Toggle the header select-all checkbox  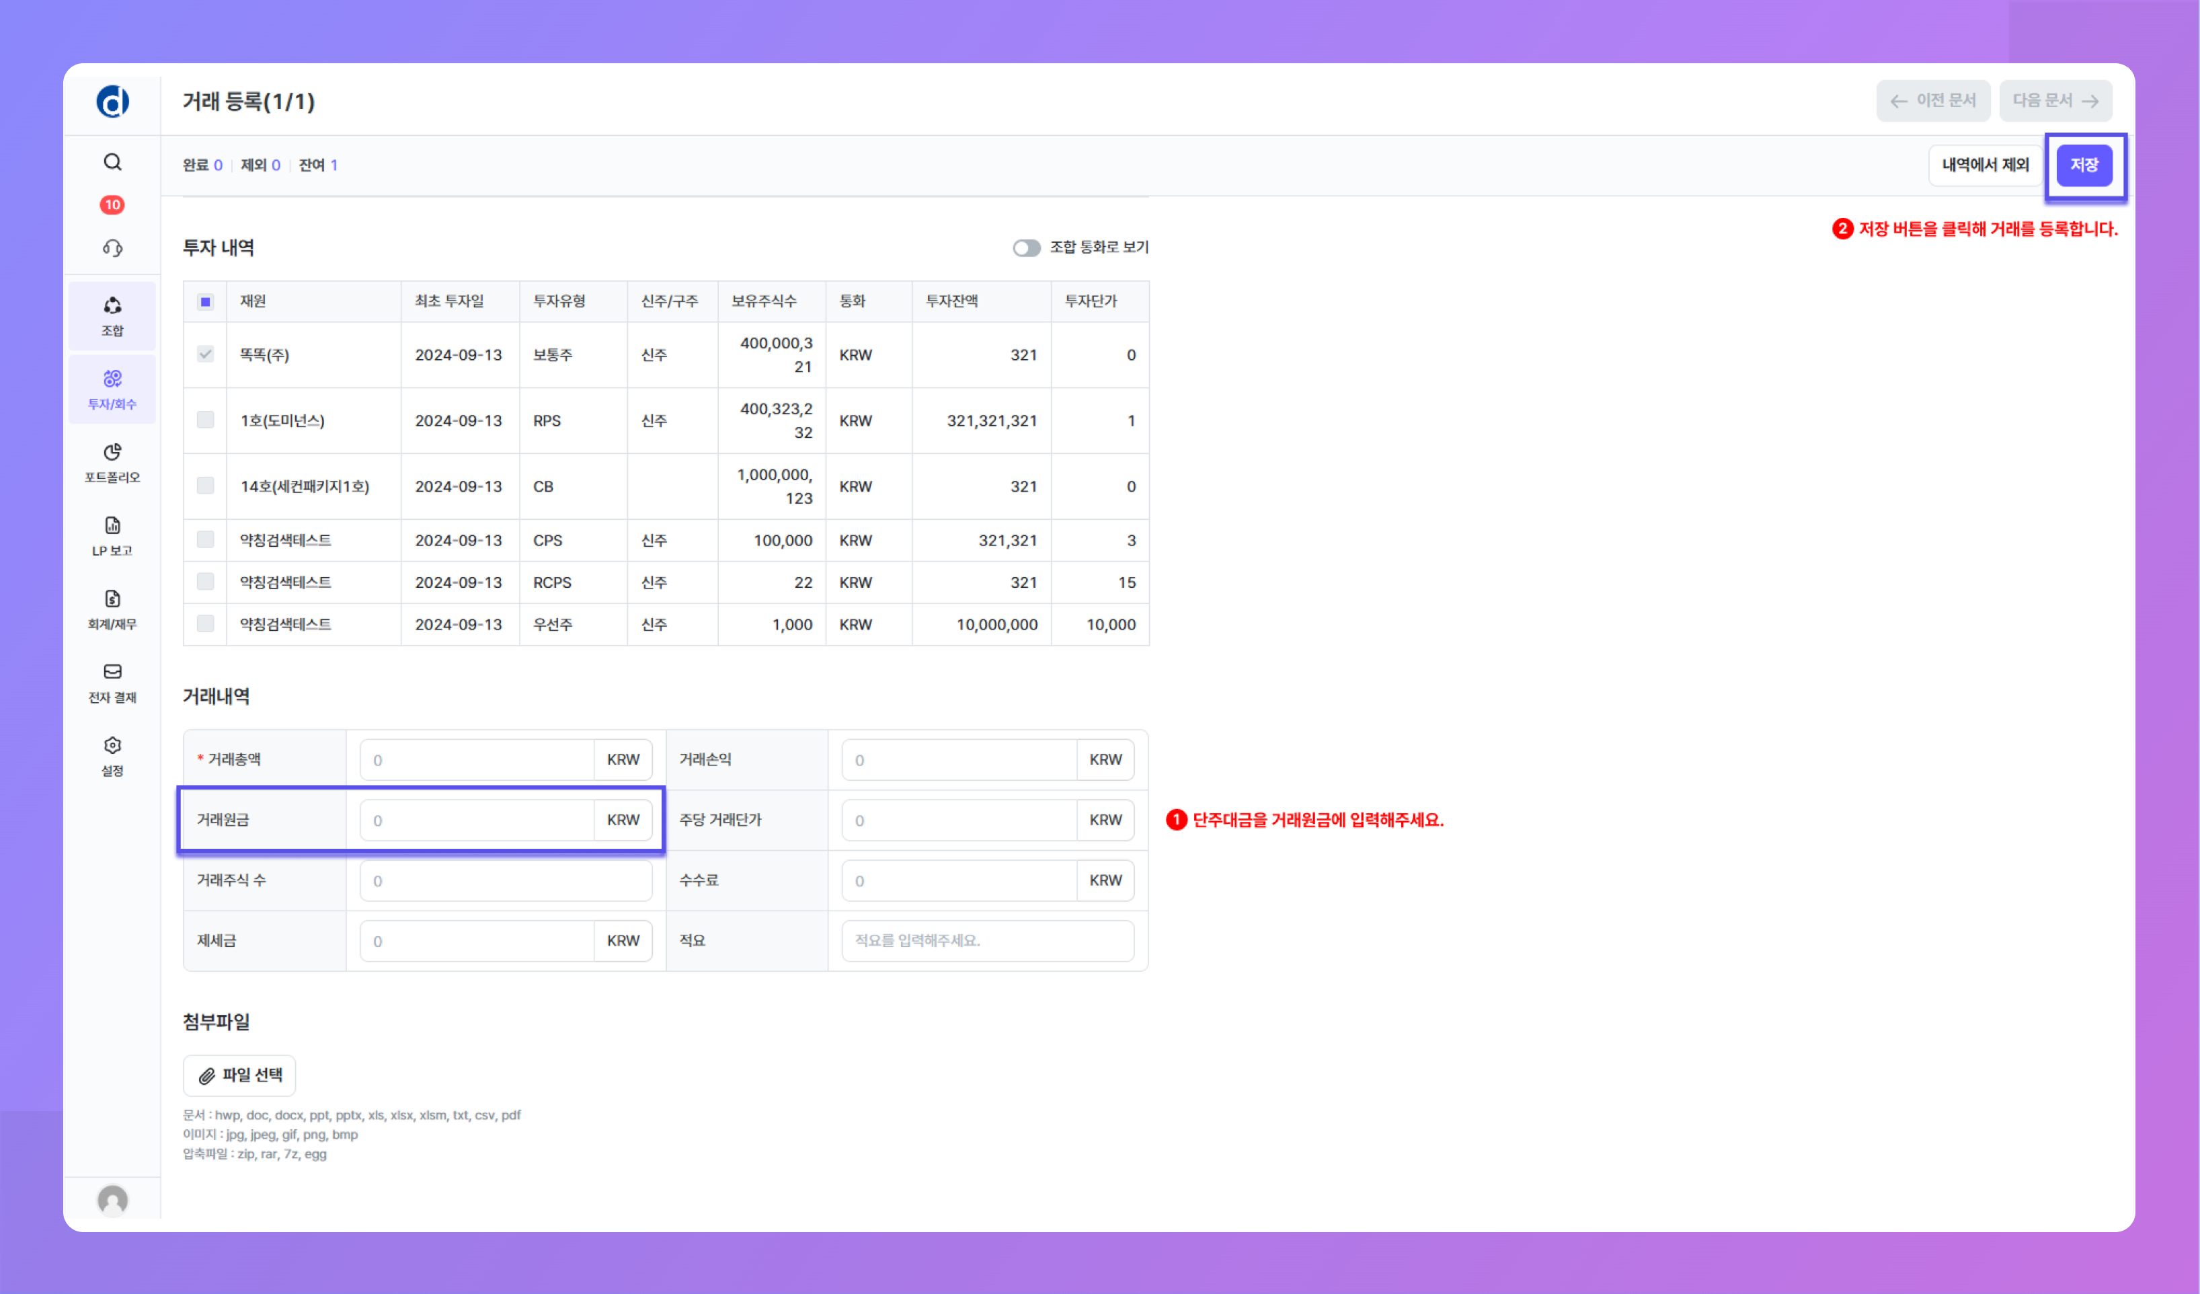205,301
